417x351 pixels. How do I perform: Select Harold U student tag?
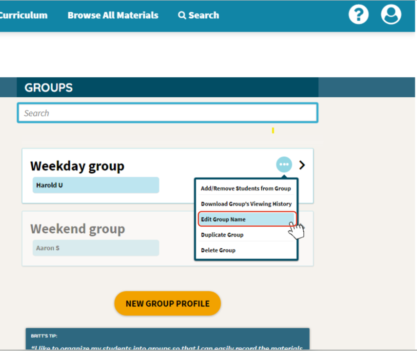[x=96, y=185]
